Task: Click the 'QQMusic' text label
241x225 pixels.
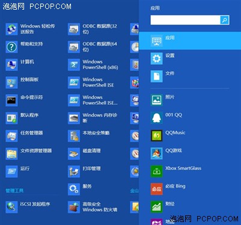Action: coord(175,133)
